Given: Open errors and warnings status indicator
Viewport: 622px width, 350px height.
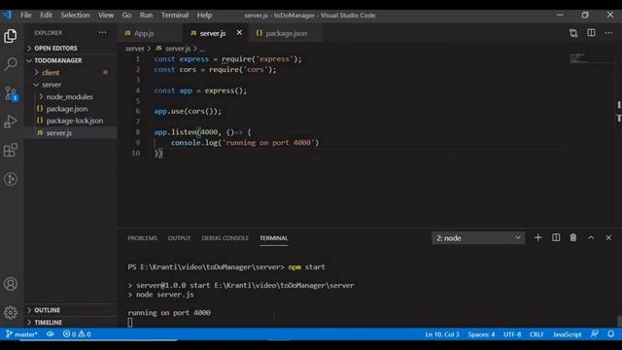Looking at the screenshot, I should tap(77, 334).
